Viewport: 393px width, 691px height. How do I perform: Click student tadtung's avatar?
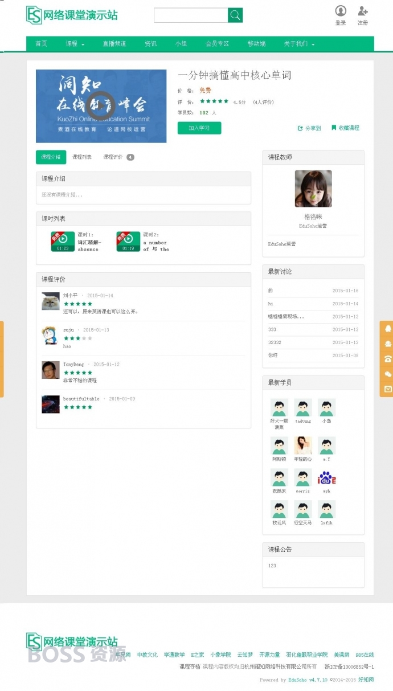click(x=303, y=407)
